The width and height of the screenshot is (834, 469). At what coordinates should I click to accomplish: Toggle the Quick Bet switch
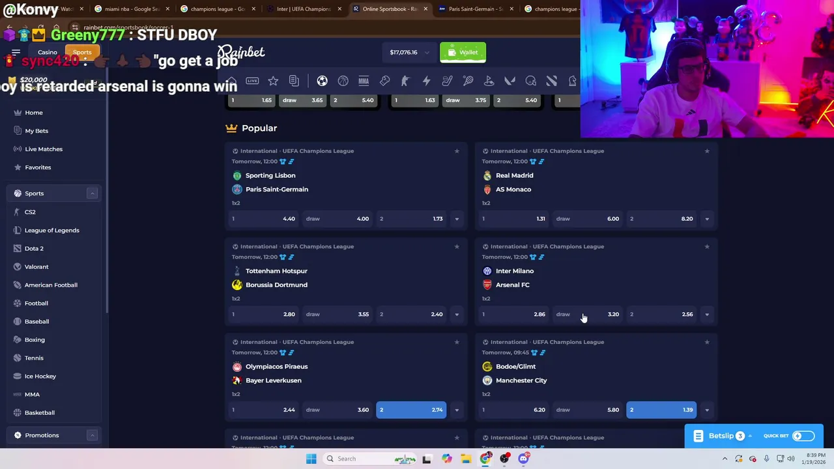pos(803,436)
